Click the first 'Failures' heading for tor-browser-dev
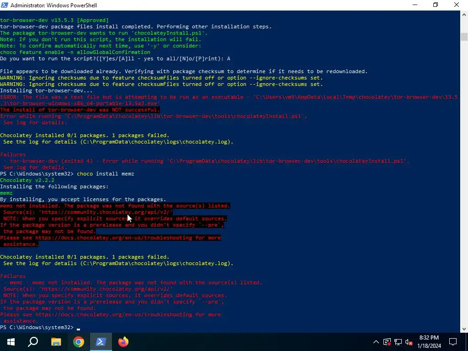Viewport: 468px width, 351px height. [x=13, y=154]
